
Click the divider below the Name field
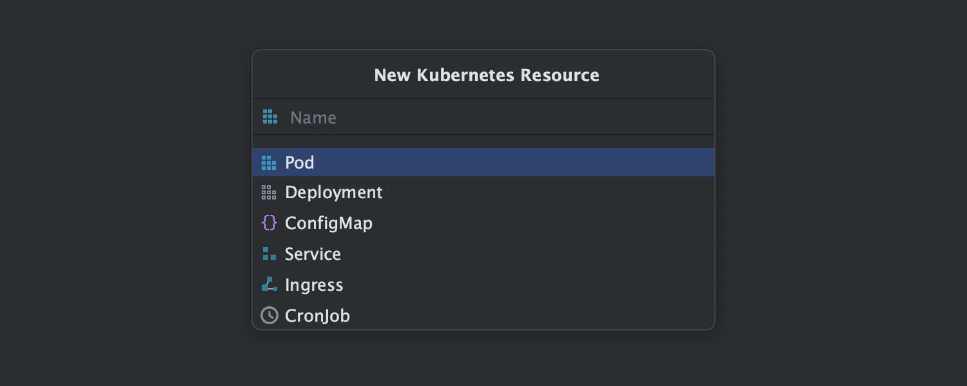pyautogui.click(x=484, y=134)
